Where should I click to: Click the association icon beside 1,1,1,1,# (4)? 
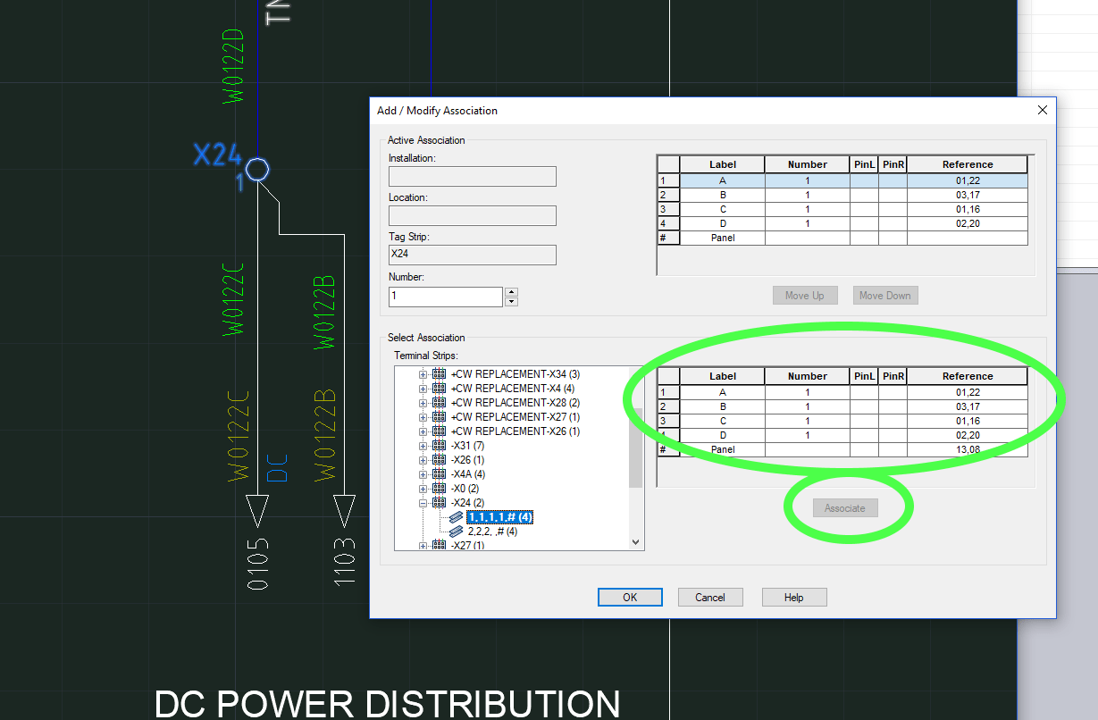click(x=457, y=517)
